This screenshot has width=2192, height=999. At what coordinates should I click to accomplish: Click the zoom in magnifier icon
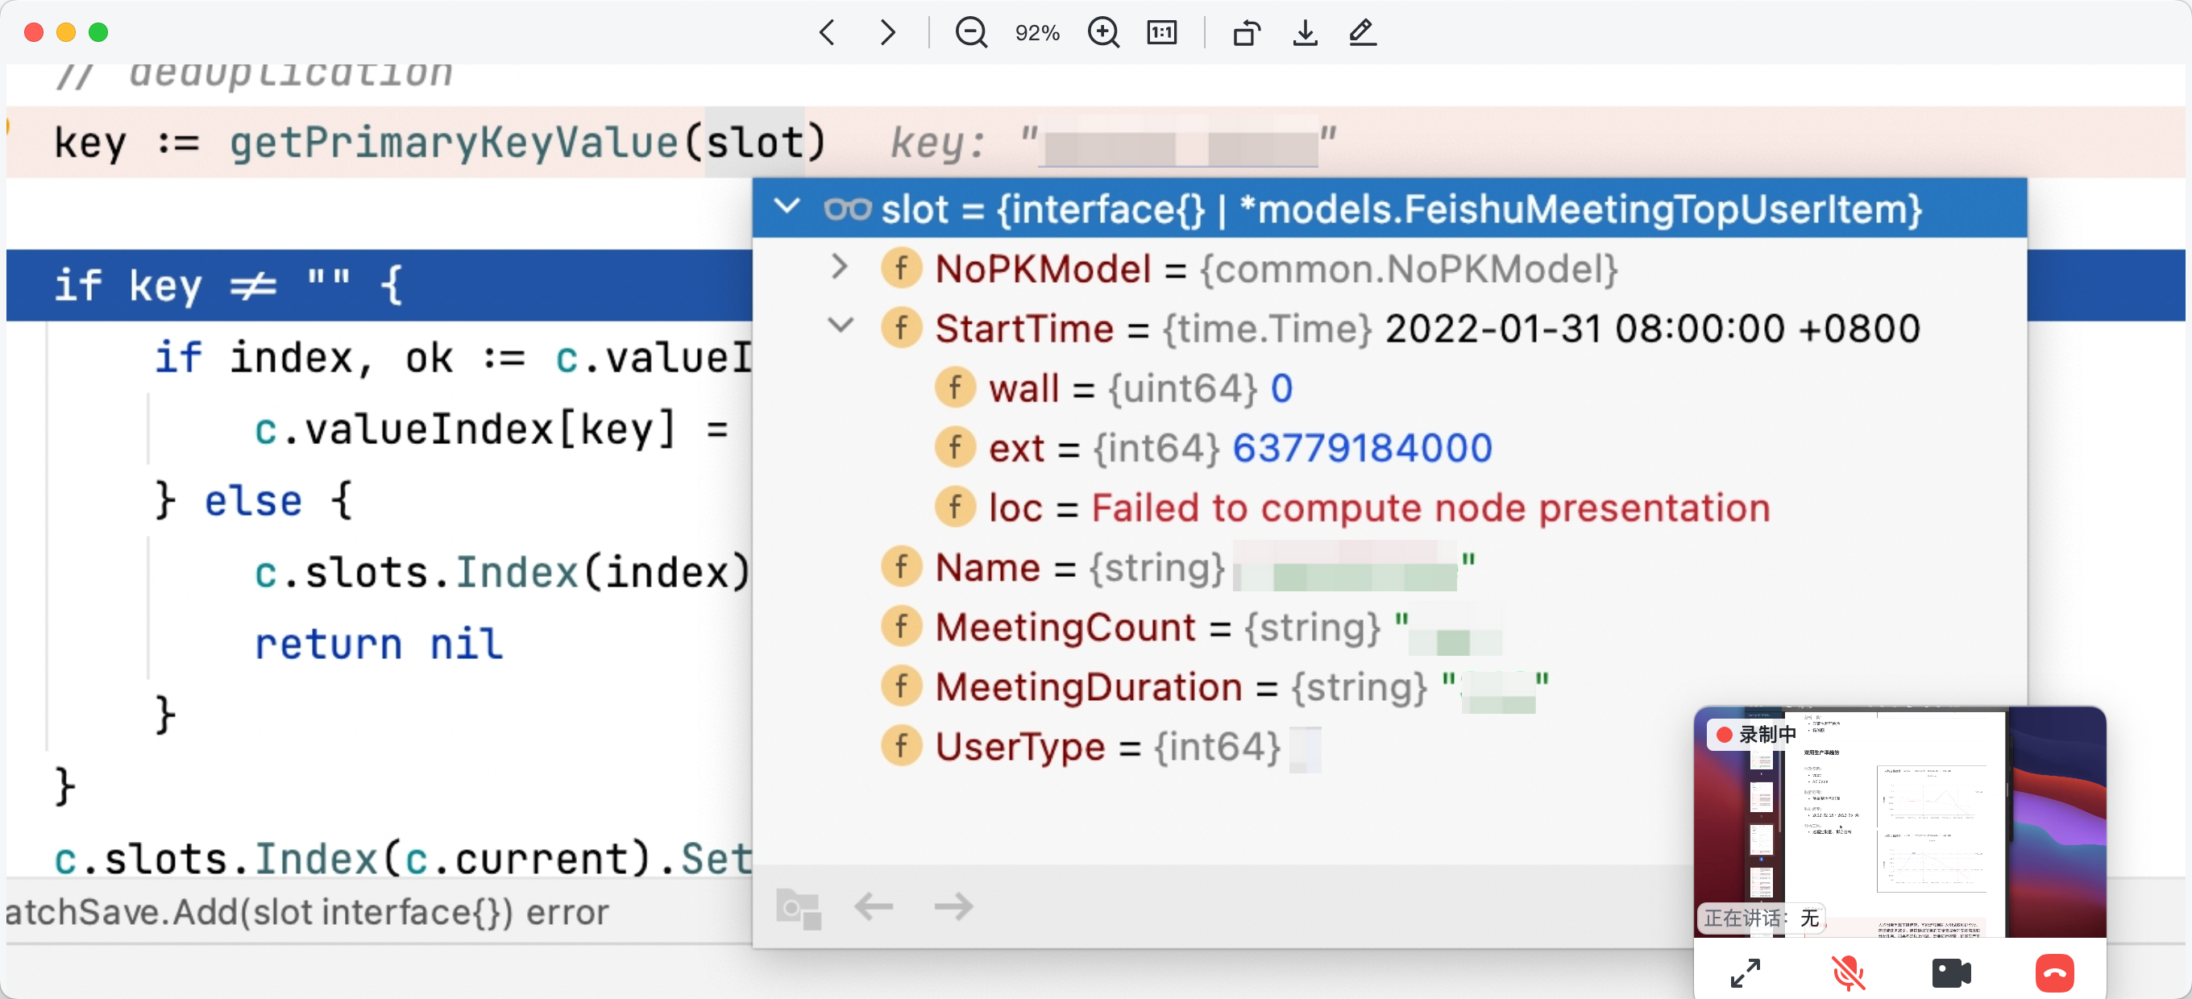pyautogui.click(x=1102, y=32)
